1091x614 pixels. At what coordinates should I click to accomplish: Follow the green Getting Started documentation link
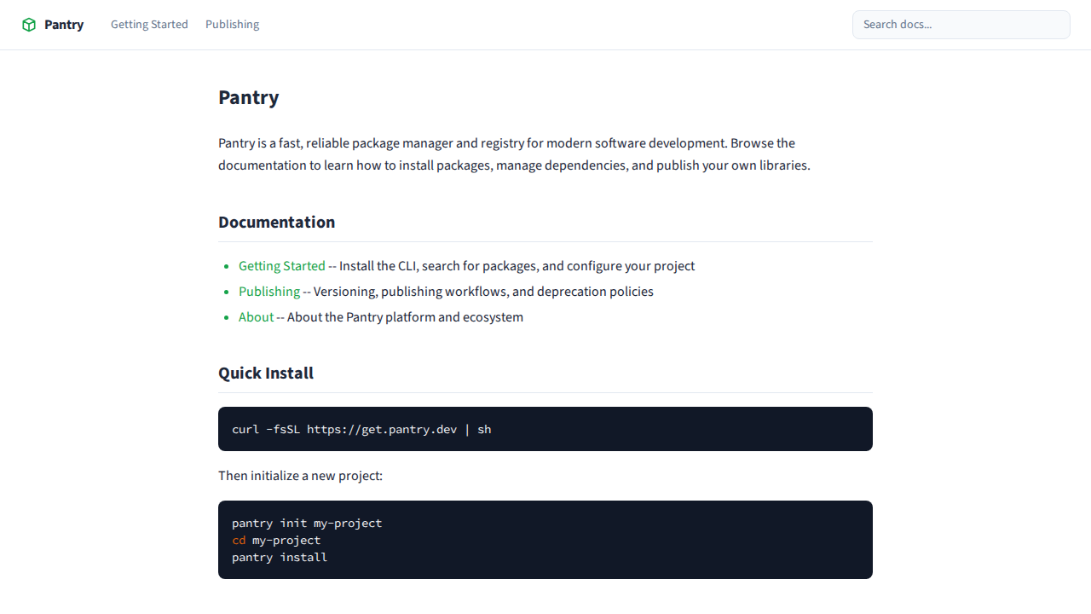(x=281, y=266)
